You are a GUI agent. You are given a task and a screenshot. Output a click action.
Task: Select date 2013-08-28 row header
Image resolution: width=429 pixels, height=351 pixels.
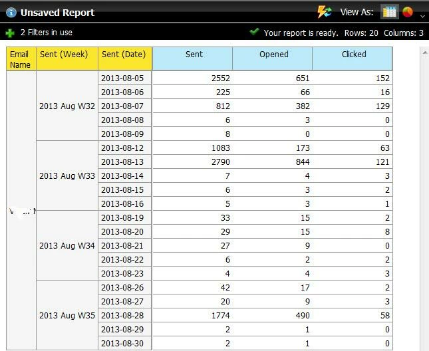125,315
